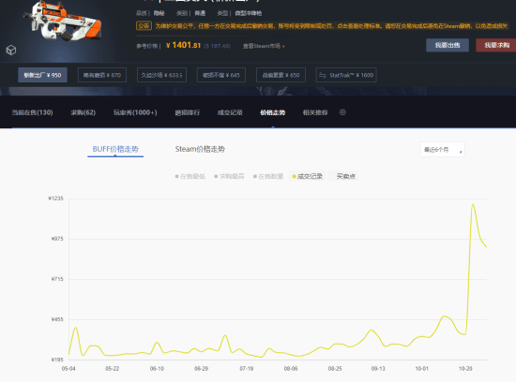
Task: Select the 略有磨损 ¥ 670 wear option
Action: point(102,75)
